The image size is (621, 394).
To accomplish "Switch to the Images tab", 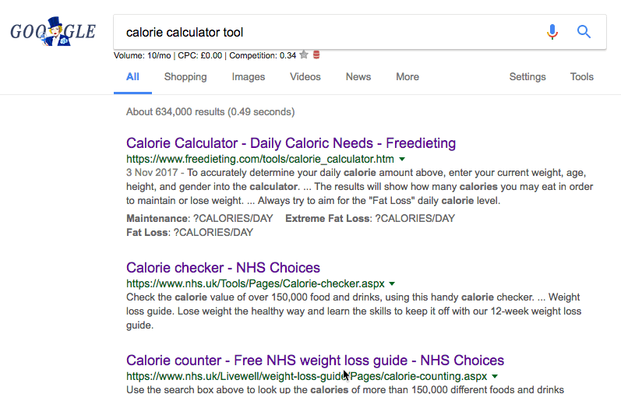I will coord(249,77).
